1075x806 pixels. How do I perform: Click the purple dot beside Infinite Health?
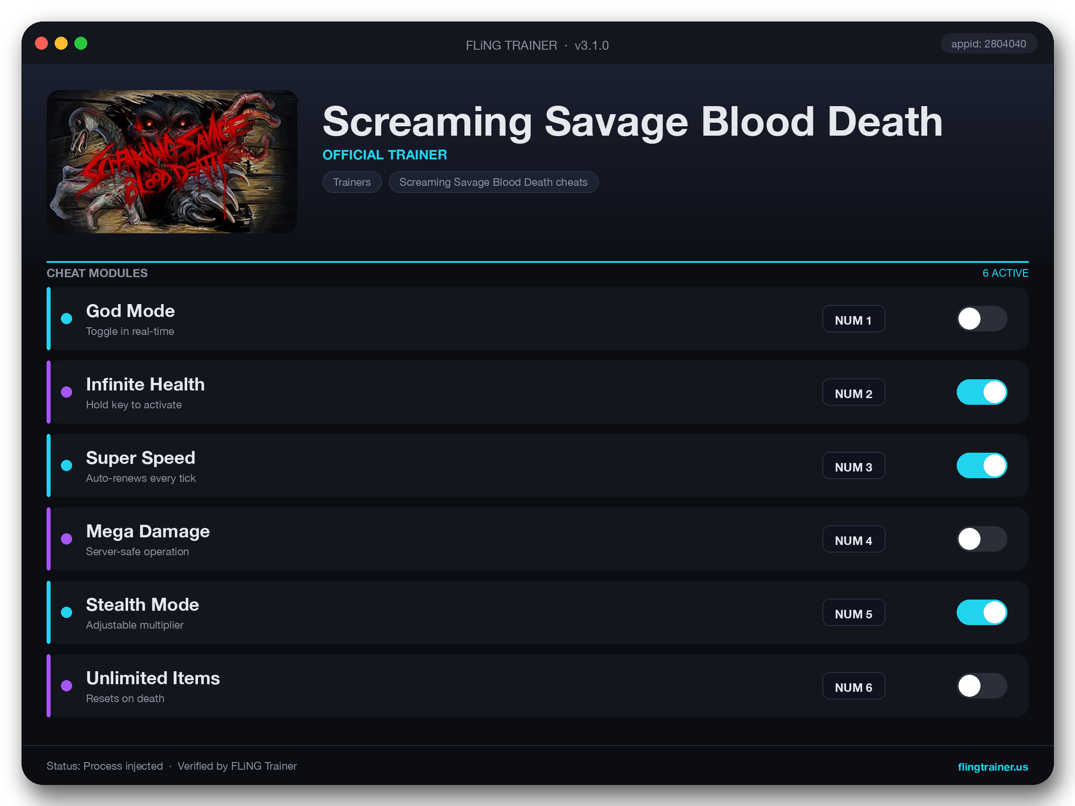coord(67,392)
